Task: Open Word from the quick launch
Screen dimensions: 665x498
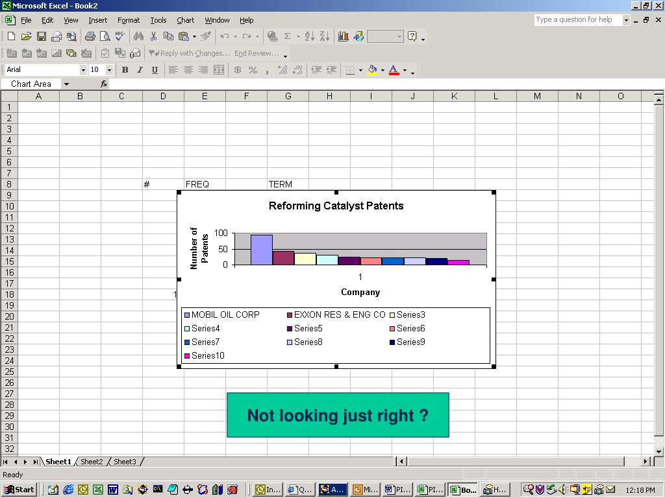Action: pos(113,490)
